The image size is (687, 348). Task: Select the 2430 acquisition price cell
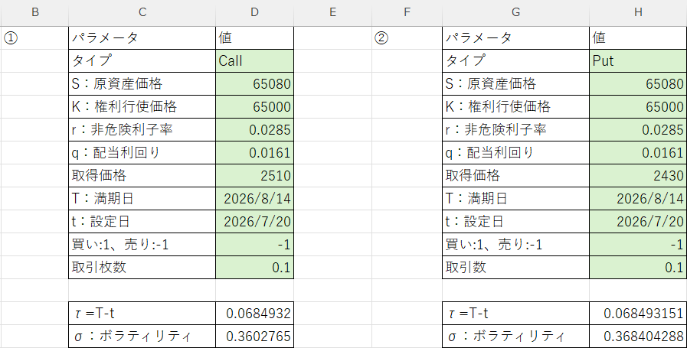pos(638,176)
